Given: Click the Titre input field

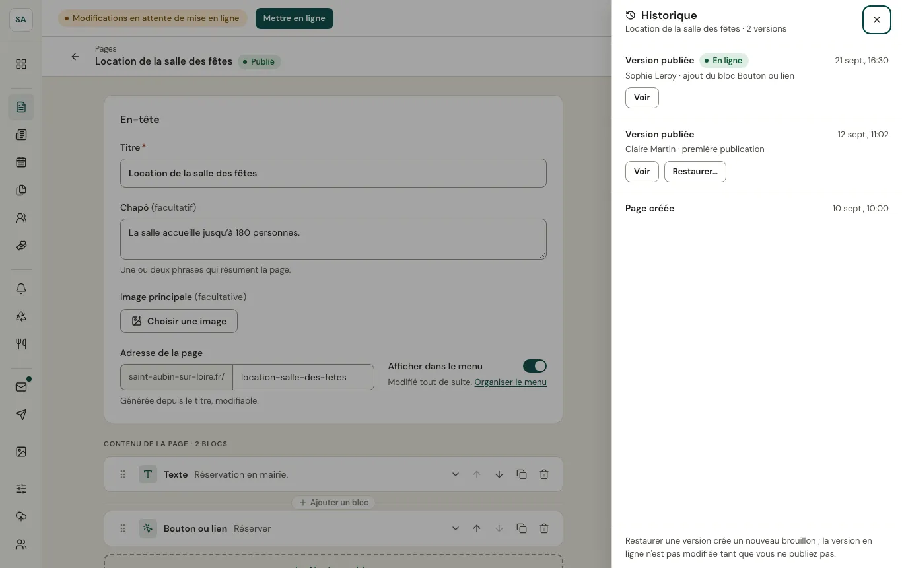Looking at the screenshot, I should pos(333,173).
